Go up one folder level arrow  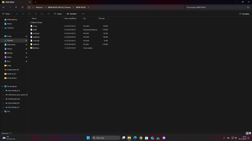16,7
